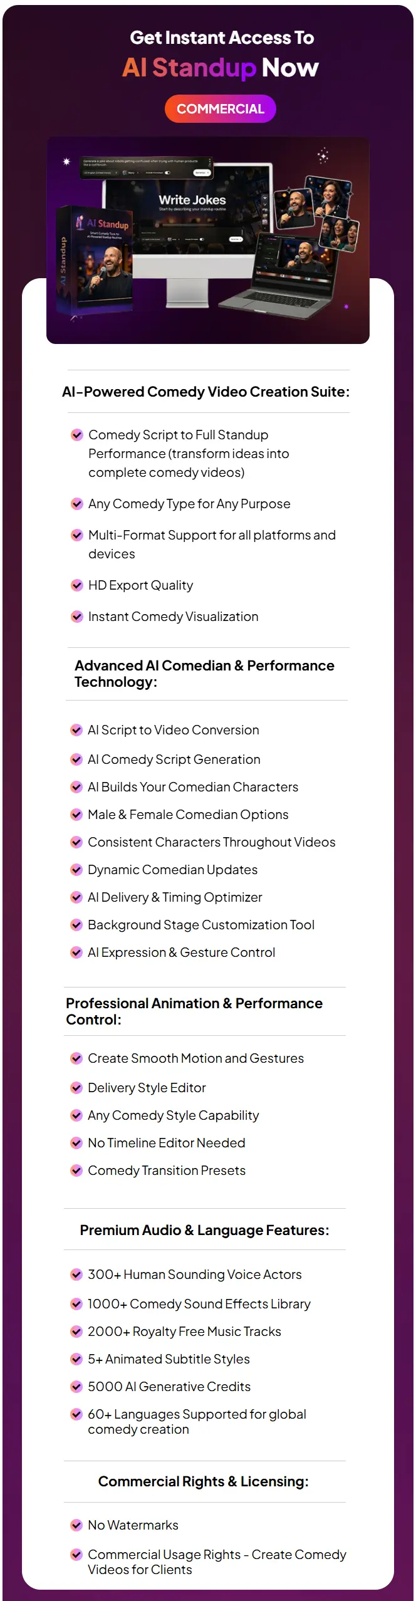Click the checkmark next to No Watermarks
Screen dimensions: 416x1601
pyautogui.click(x=76, y=1525)
